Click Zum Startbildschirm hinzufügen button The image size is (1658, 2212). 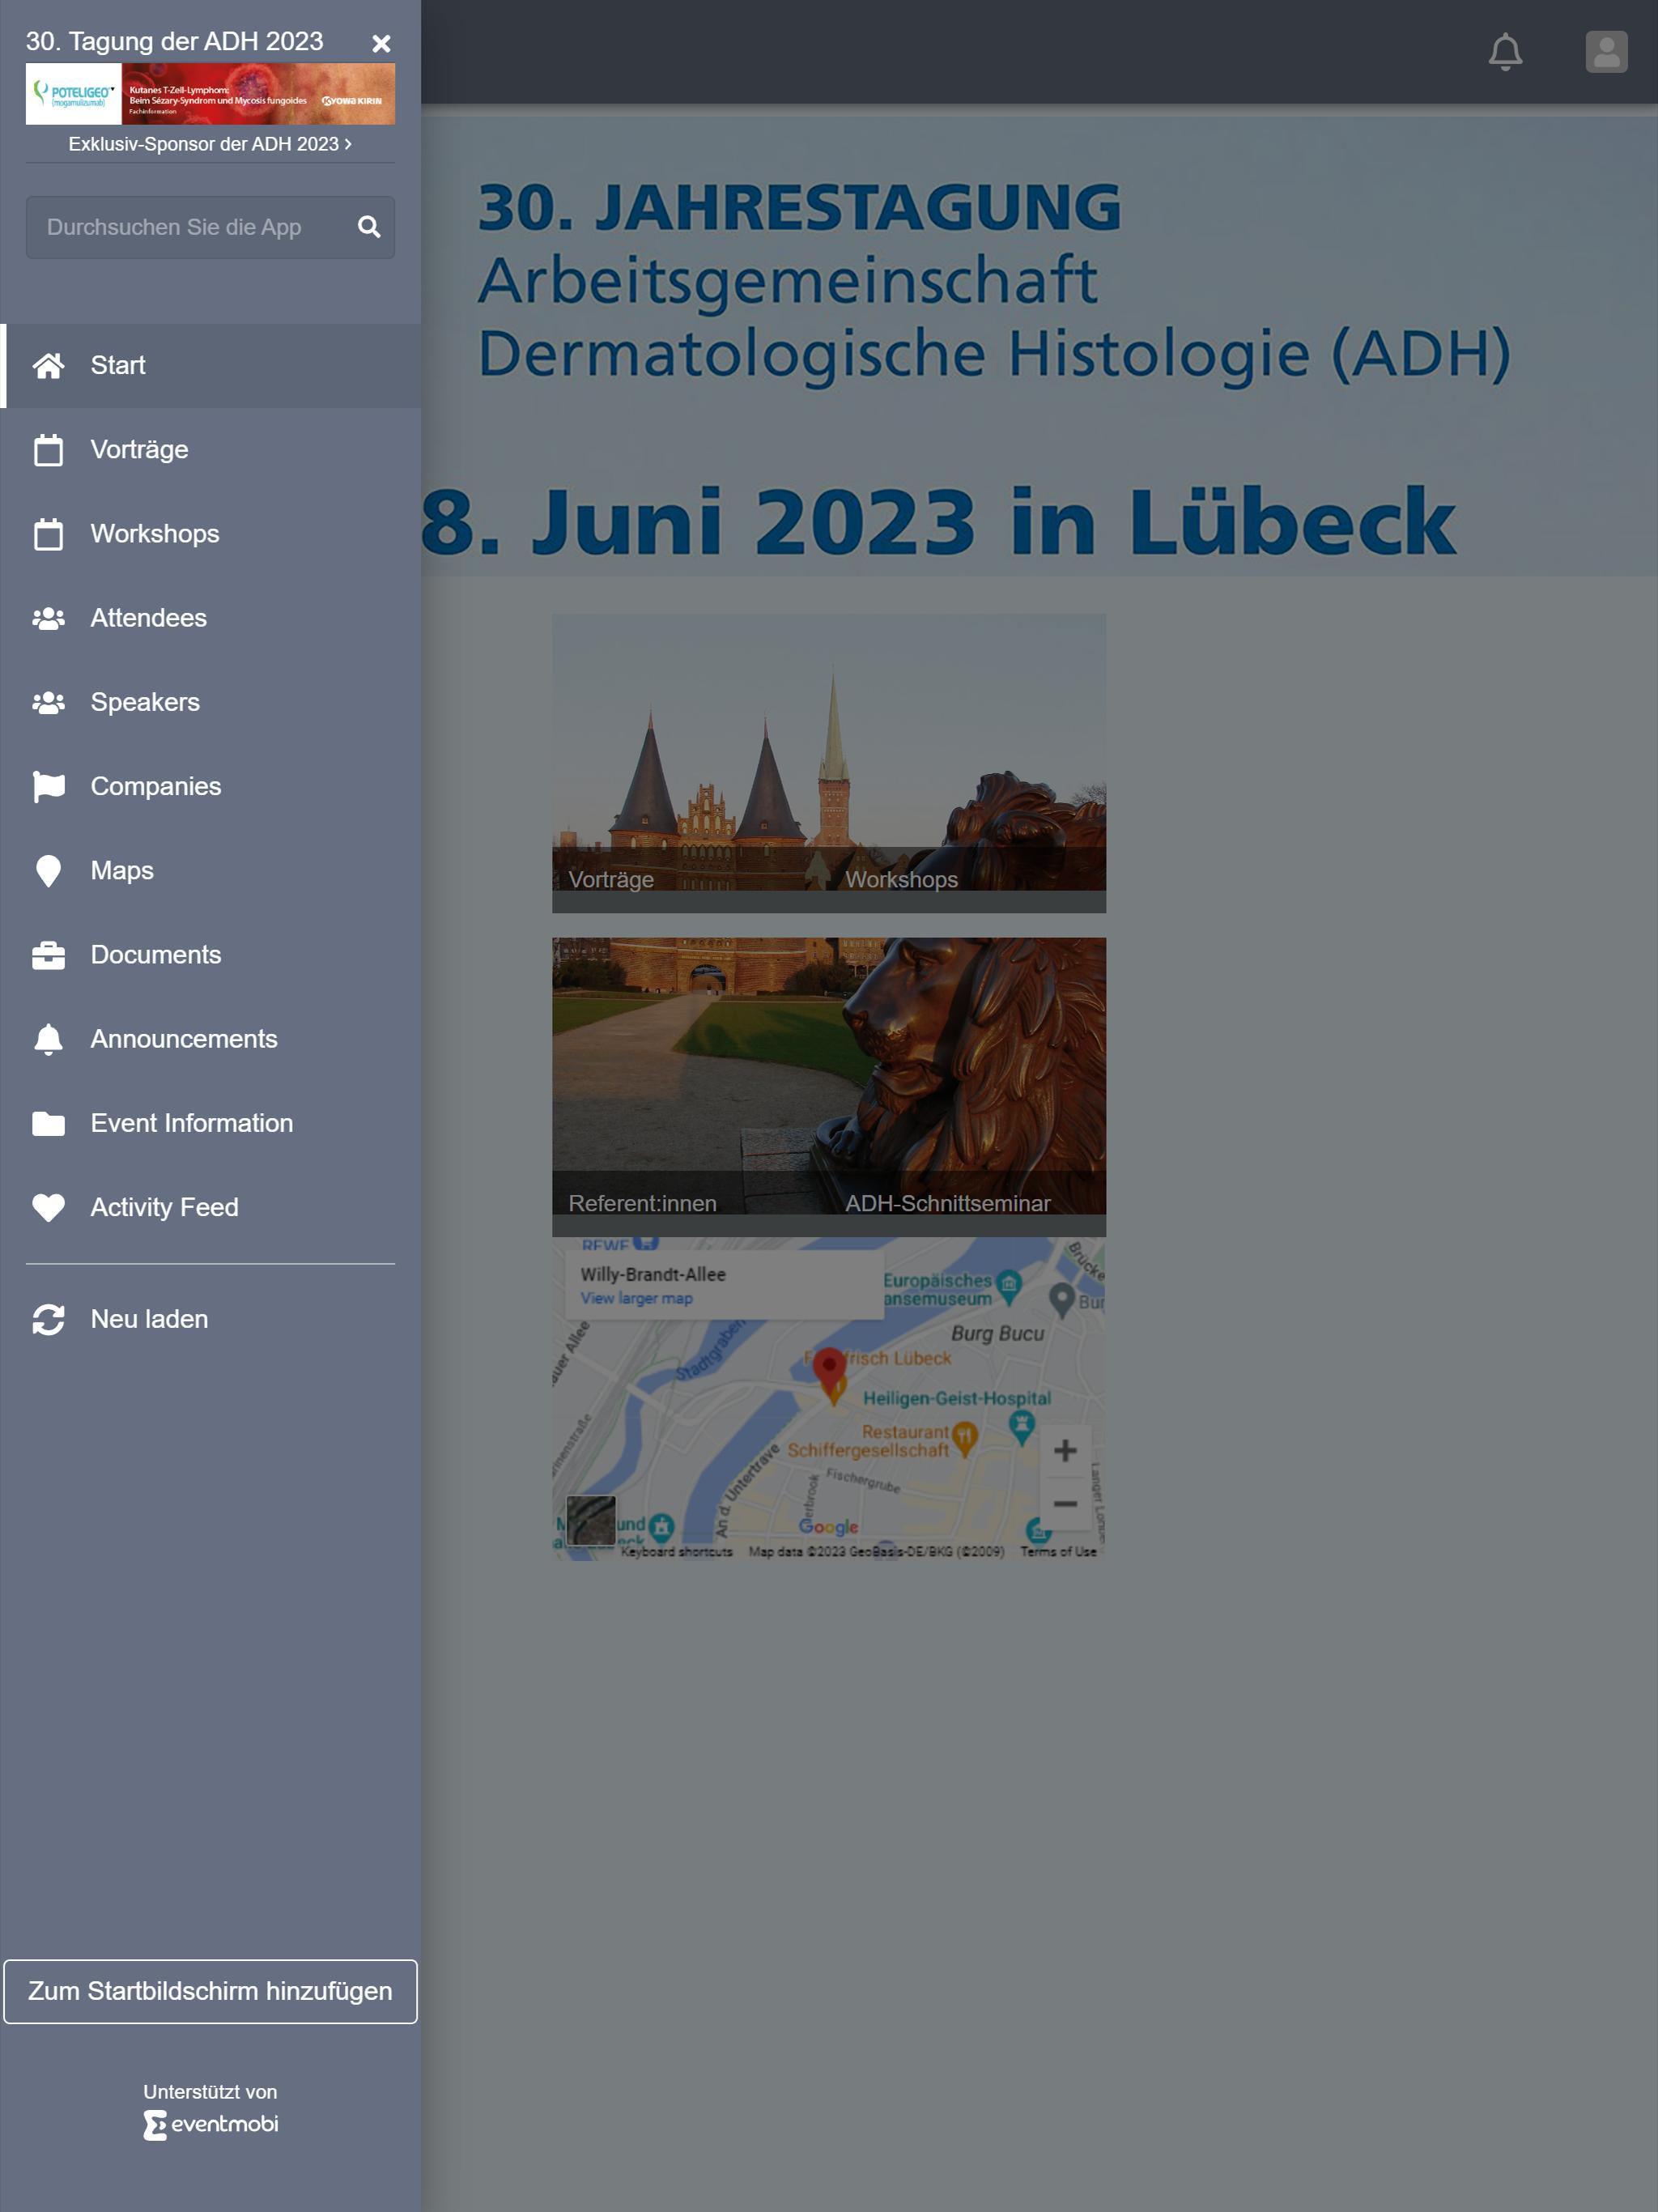(x=210, y=1991)
